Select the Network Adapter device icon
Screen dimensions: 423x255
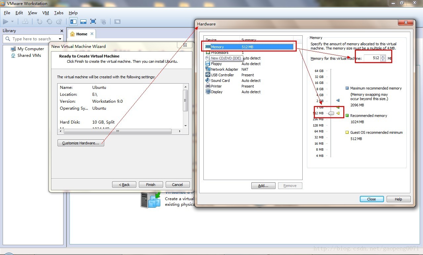click(x=208, y=69)
